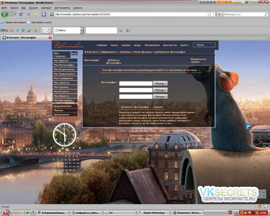Click the главная link in the VK header
Image resolution: width=270 pixels, height=216 pixels.
(x=102, y=45)
